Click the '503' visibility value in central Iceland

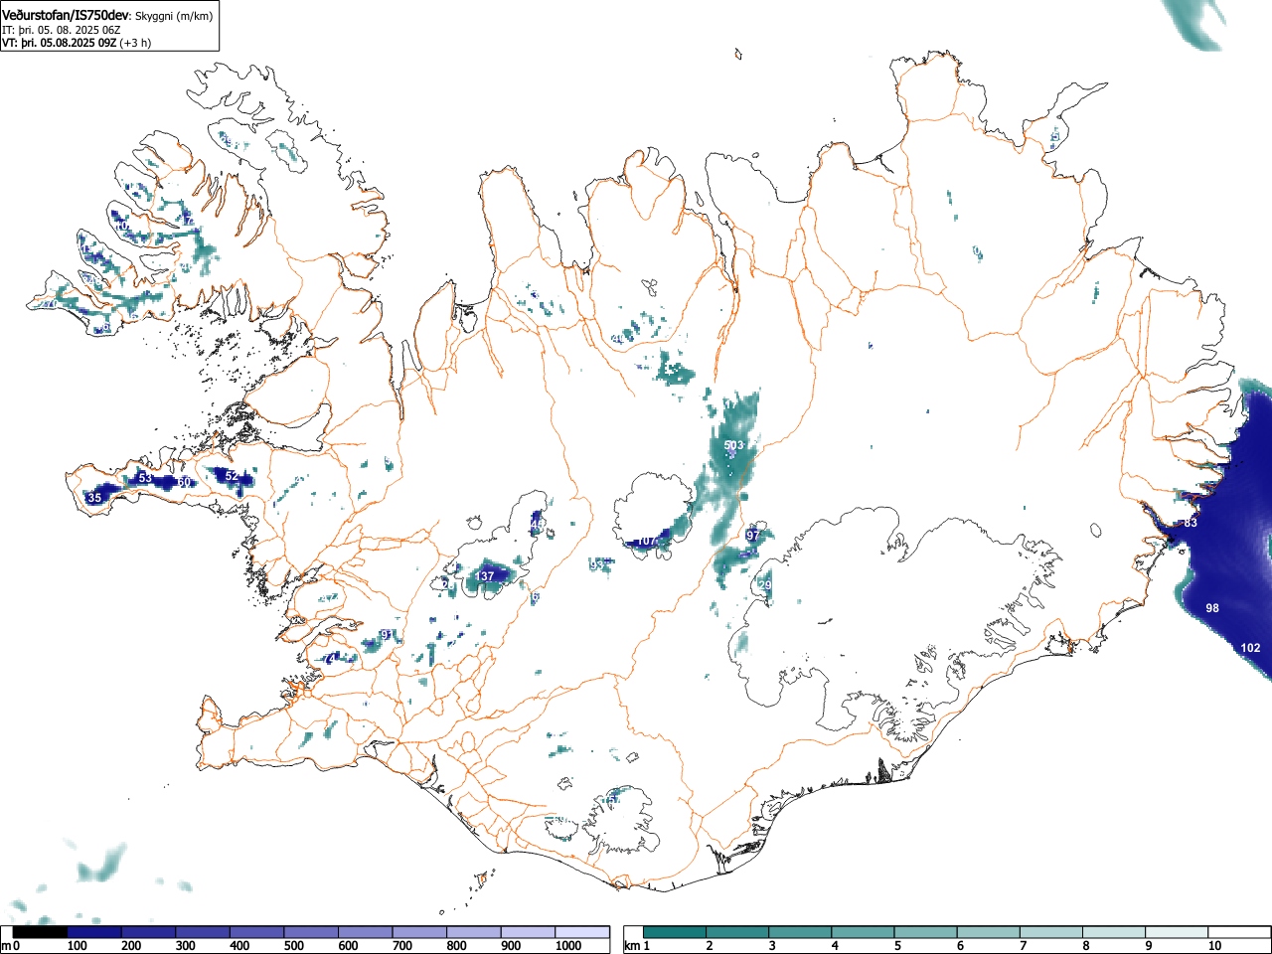click(x=733, y=445)
